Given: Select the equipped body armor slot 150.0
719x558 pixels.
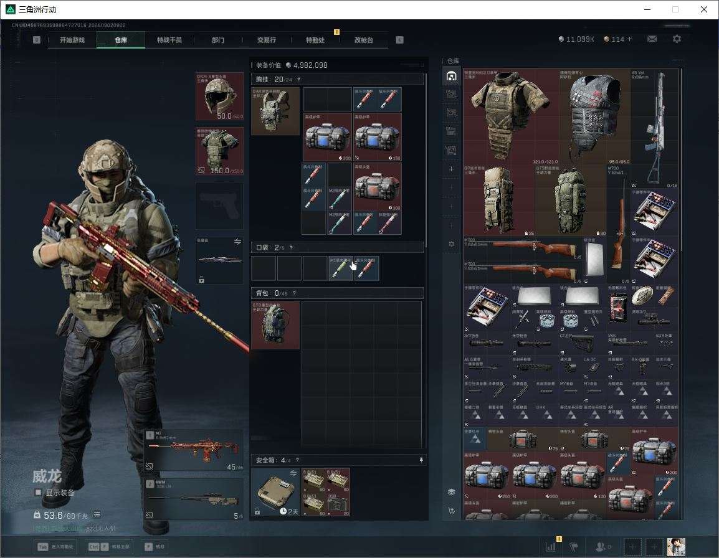Looking at the screenshot, I should click(220, 151).
